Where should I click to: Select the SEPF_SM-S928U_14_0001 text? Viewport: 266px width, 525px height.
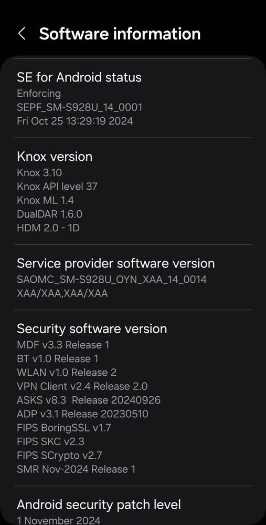(80, 107)
